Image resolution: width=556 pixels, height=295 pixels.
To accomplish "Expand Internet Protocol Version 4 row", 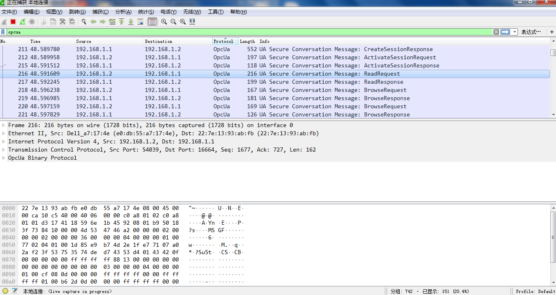I will point(4,141).
